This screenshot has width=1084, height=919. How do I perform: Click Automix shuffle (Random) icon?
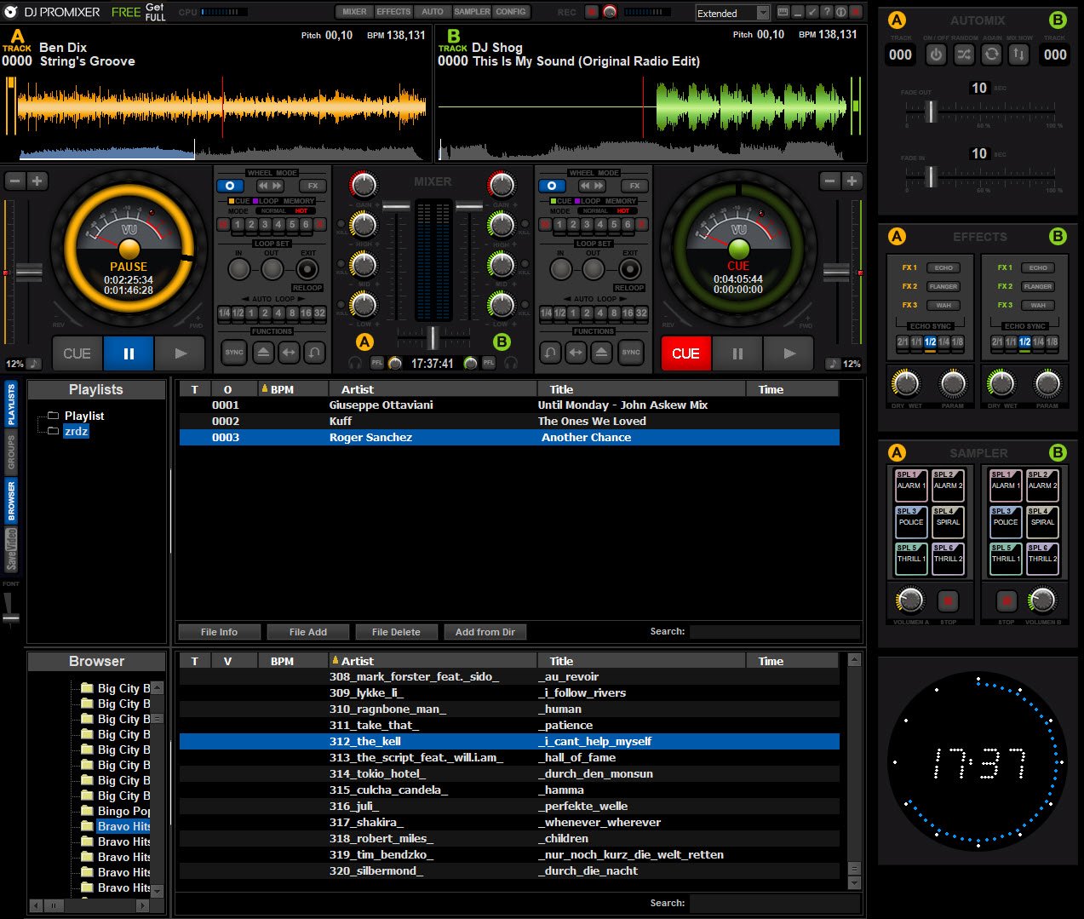(x=964, y=55)
